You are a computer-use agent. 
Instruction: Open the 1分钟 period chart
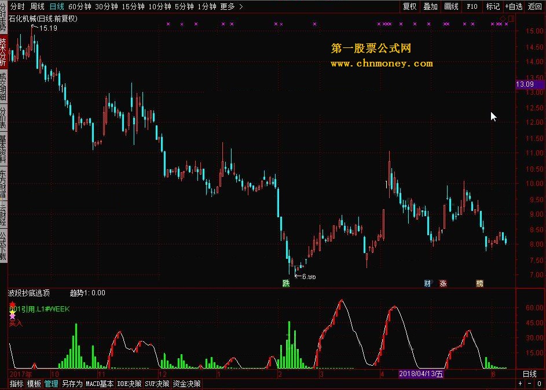207,6
